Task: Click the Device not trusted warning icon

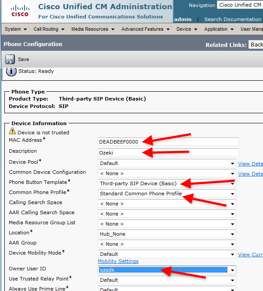Action: click(12, 131)
